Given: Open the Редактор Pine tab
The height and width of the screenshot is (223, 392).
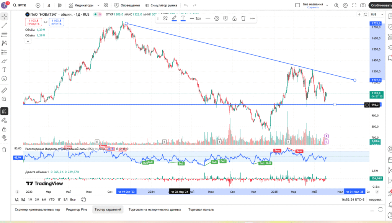Looking at the screenshot, I should click(x=77, y=210).
